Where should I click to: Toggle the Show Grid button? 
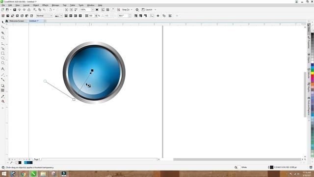point(108,10)
